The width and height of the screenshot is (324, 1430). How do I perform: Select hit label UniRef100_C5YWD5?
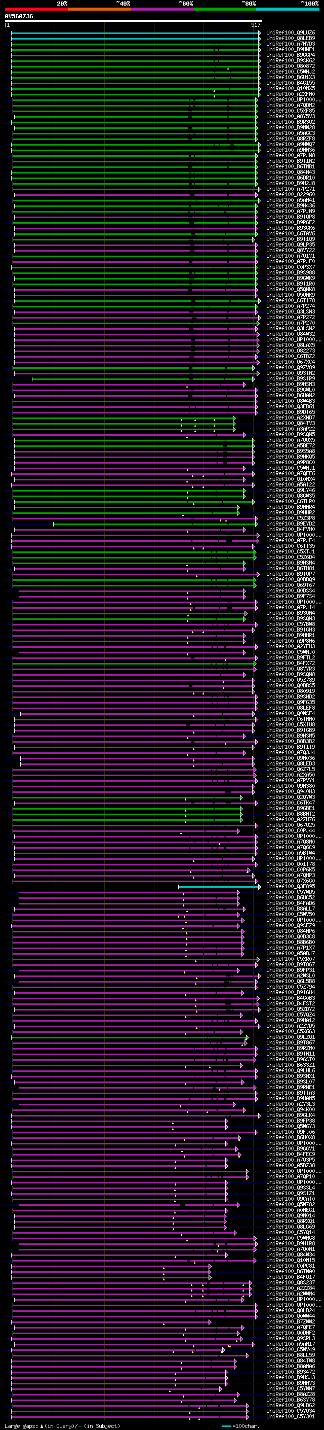(291, 892)
